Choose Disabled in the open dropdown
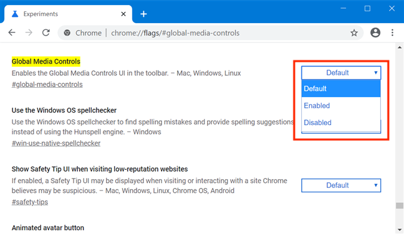The image size is (404, 234). 341,123
